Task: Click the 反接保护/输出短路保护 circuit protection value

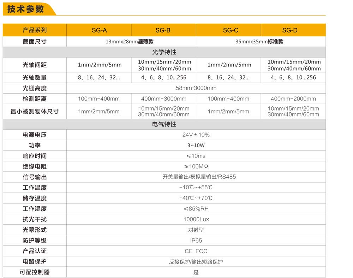Action: (196, 262)
